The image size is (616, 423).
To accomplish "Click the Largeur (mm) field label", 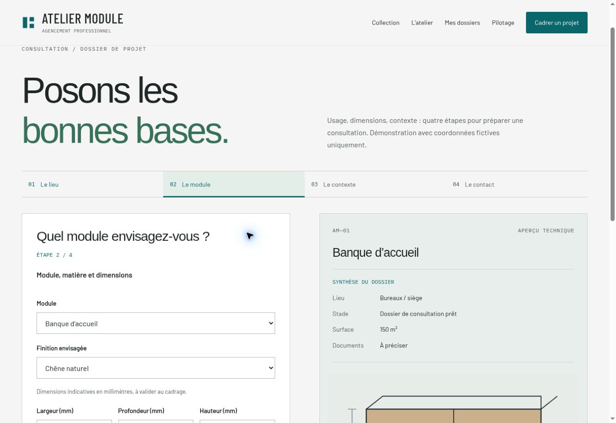I will pos(55,411).
